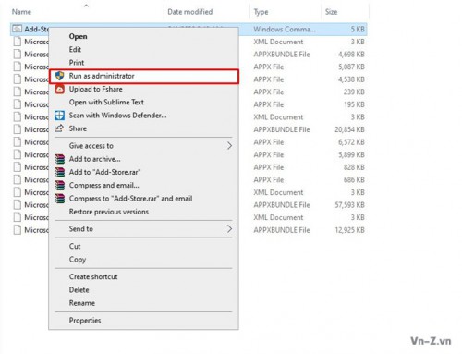Sort by the Size column header
Screen dimensions: 462x354
click(x=331, y=12)
